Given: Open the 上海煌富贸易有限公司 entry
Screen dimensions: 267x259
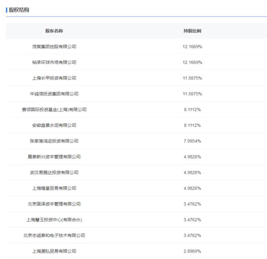Looking at the screenshot, I should pos(54,188).
